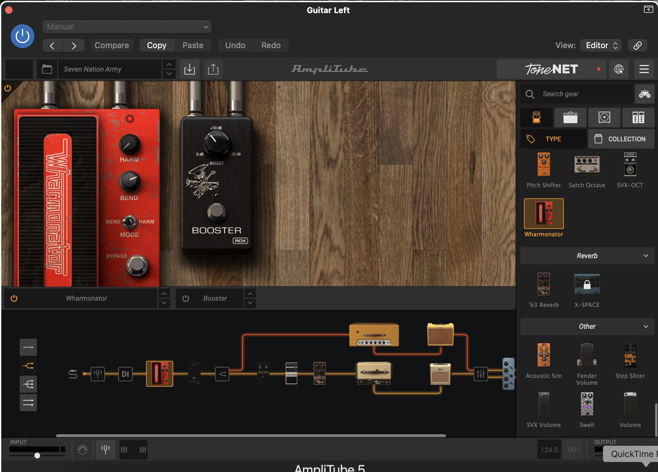
Task: Select the parallel chains routing icon
Action: point(28,403)
